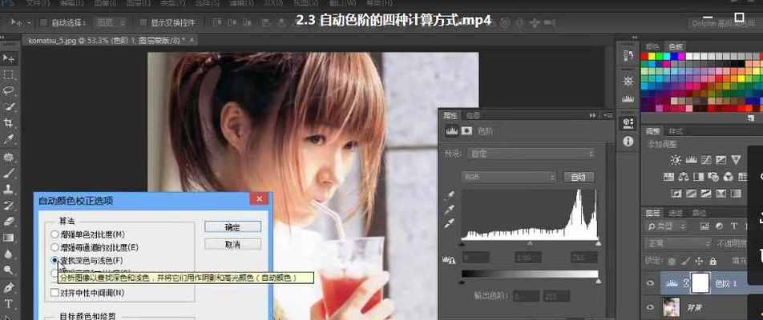Switch to the 样式 Styles tab
The height and width of the screenshot is (320, 763).
[x=676, y=131]
